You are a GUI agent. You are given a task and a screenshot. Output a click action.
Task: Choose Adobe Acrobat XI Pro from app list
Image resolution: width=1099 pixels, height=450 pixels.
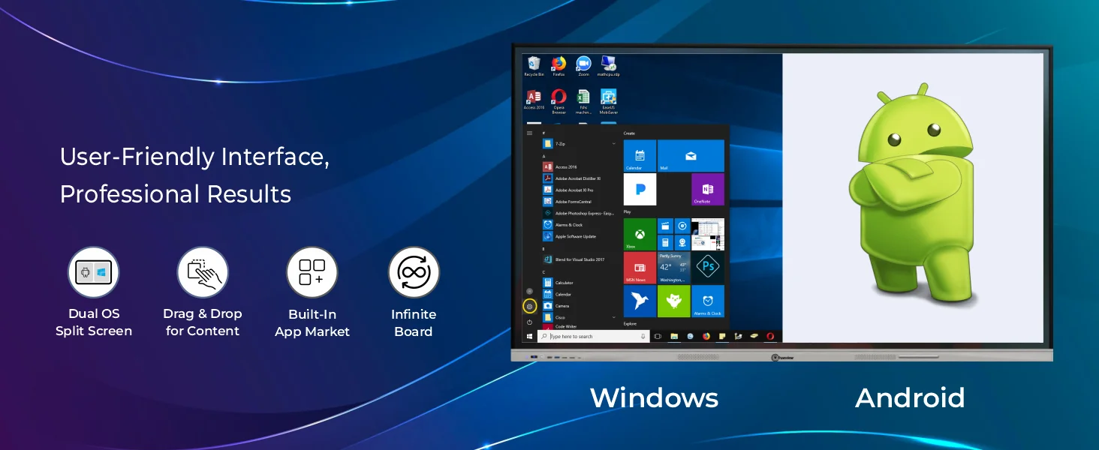pos(574,190)
